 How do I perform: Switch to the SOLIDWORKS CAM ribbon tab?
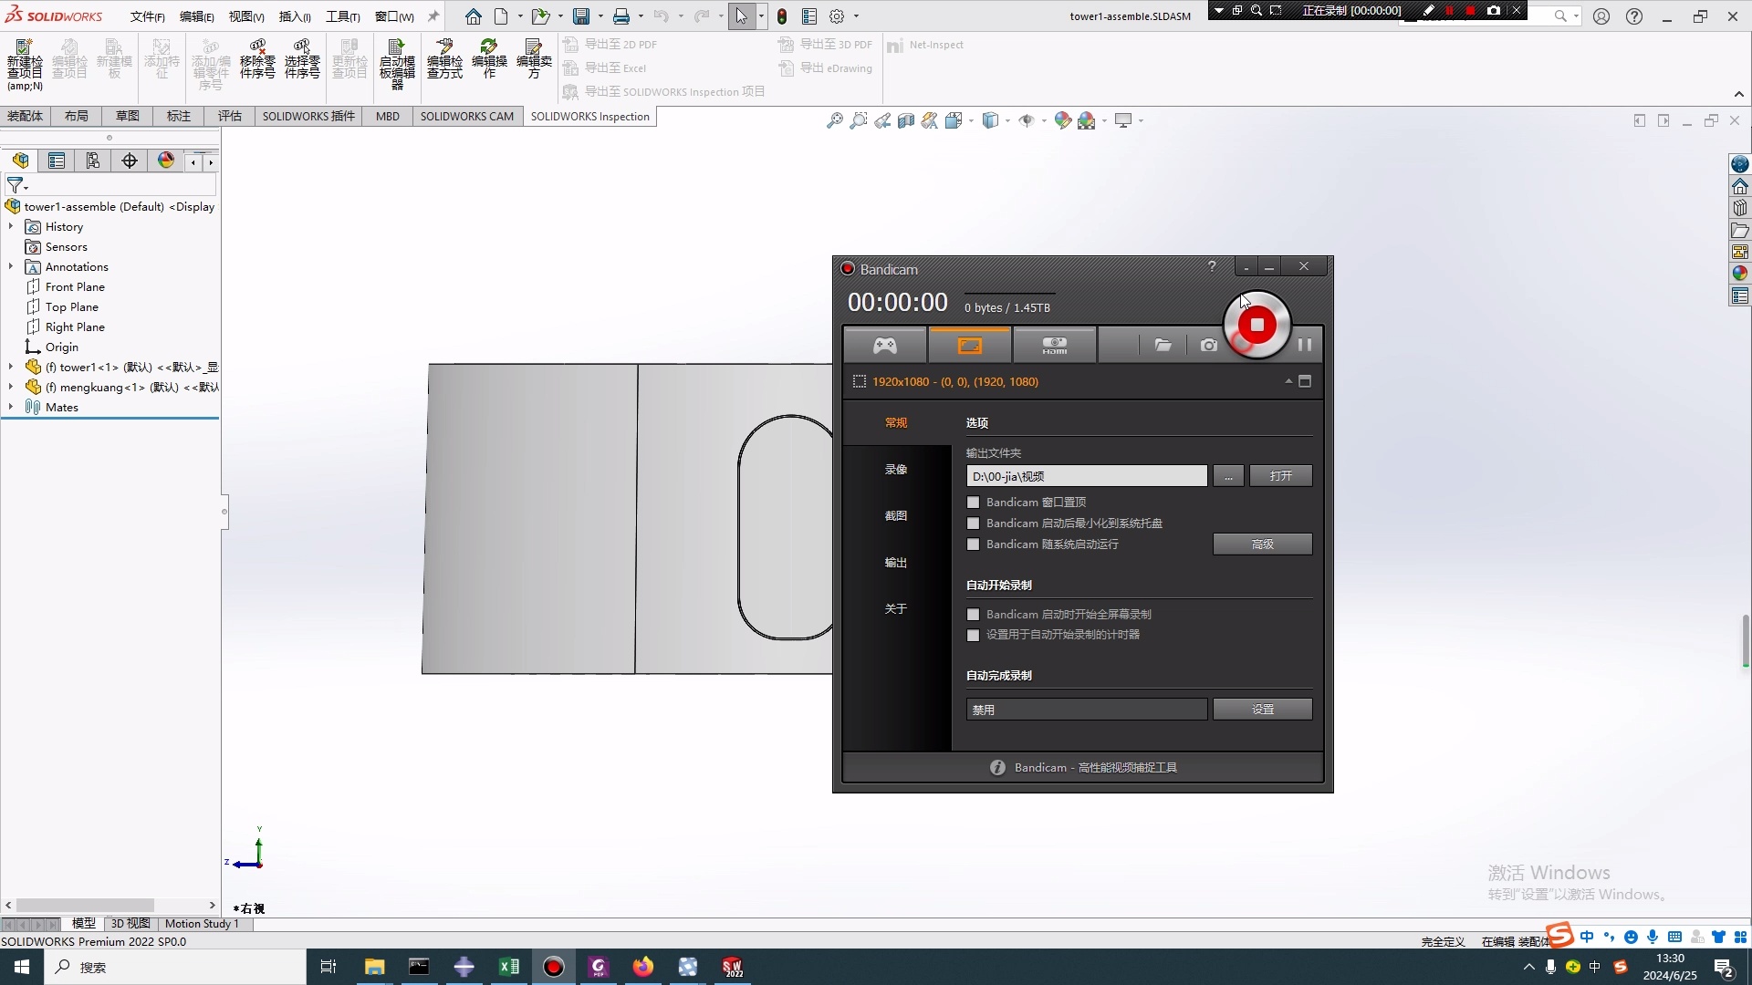point(467,116)
